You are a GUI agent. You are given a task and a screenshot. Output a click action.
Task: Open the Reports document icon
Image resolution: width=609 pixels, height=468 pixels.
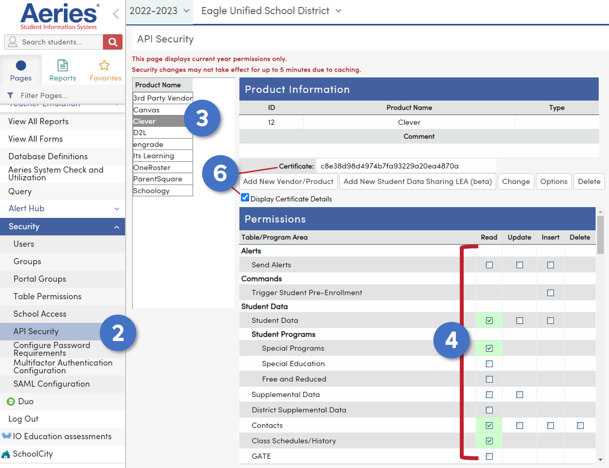click(62, 66)
